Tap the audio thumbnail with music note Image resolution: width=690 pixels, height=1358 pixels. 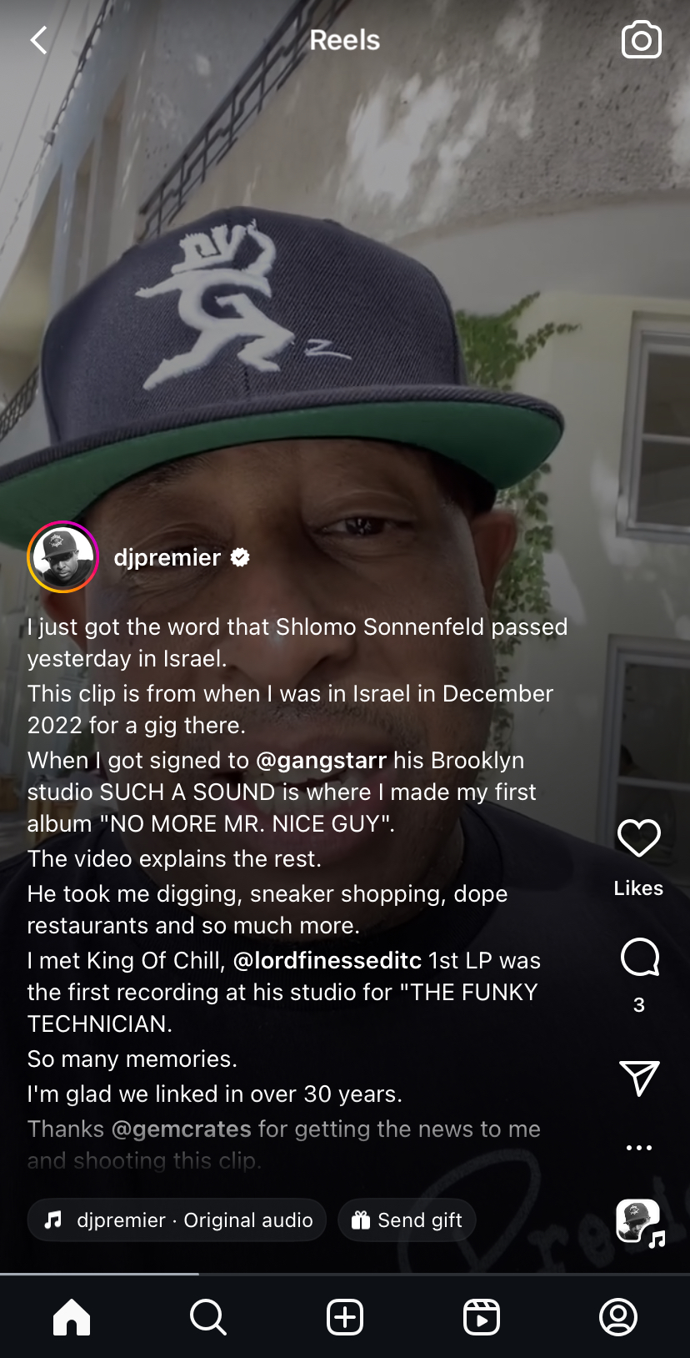pos(640,1223)
